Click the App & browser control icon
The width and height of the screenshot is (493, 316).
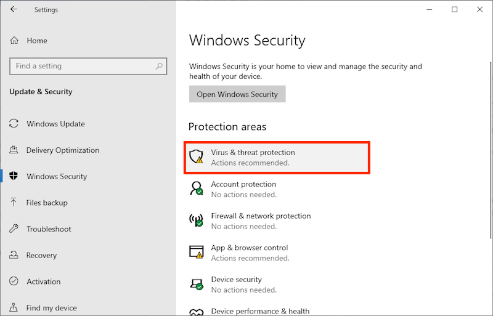coord(197,252)
